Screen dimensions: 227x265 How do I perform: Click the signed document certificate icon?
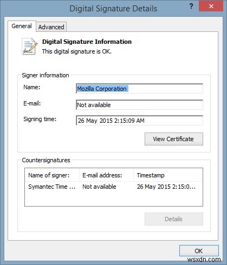coord(29,47)
